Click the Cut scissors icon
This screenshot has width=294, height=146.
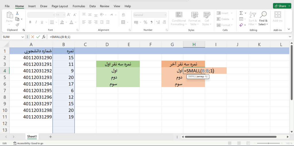point(17,13)
